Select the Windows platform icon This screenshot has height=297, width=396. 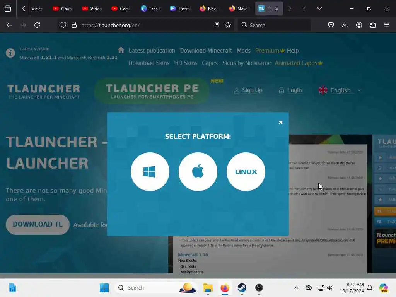[150, 172]
